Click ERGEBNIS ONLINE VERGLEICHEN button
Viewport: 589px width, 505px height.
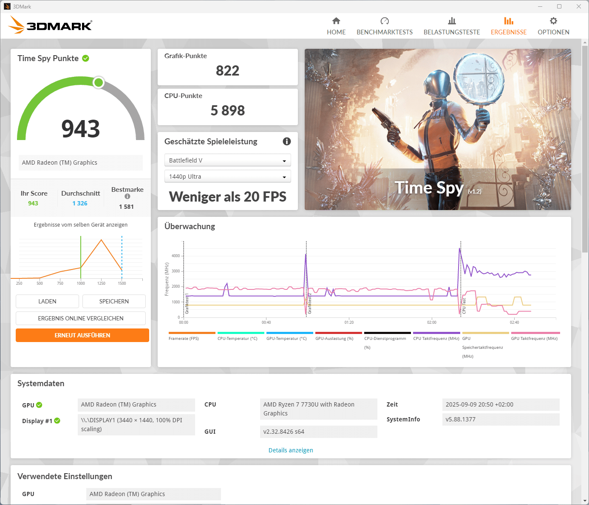(x=81, y=318)
